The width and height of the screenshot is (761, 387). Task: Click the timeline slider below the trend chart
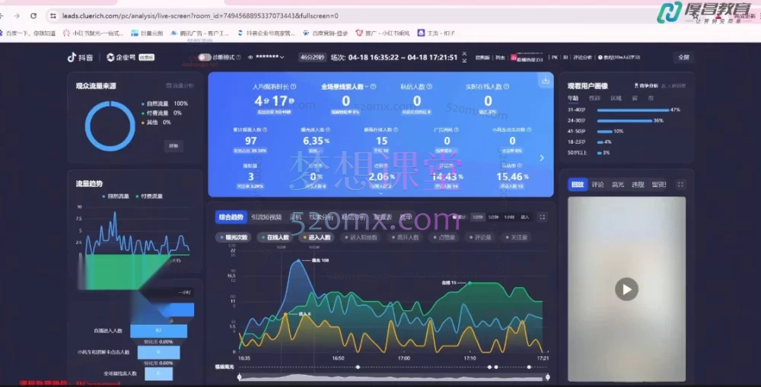[393, 376]
